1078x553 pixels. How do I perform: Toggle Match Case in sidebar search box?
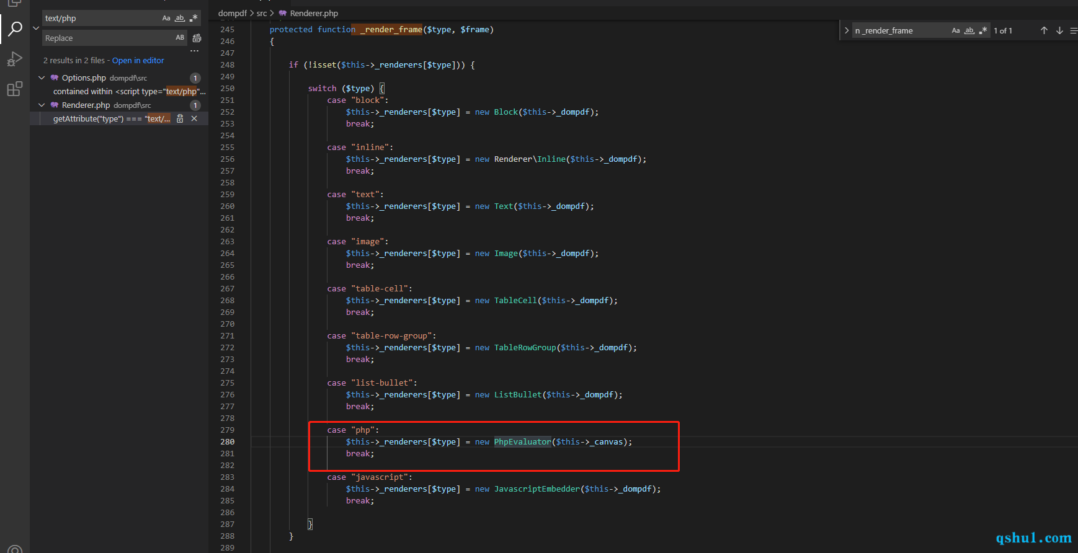click(x=166, y=19)
